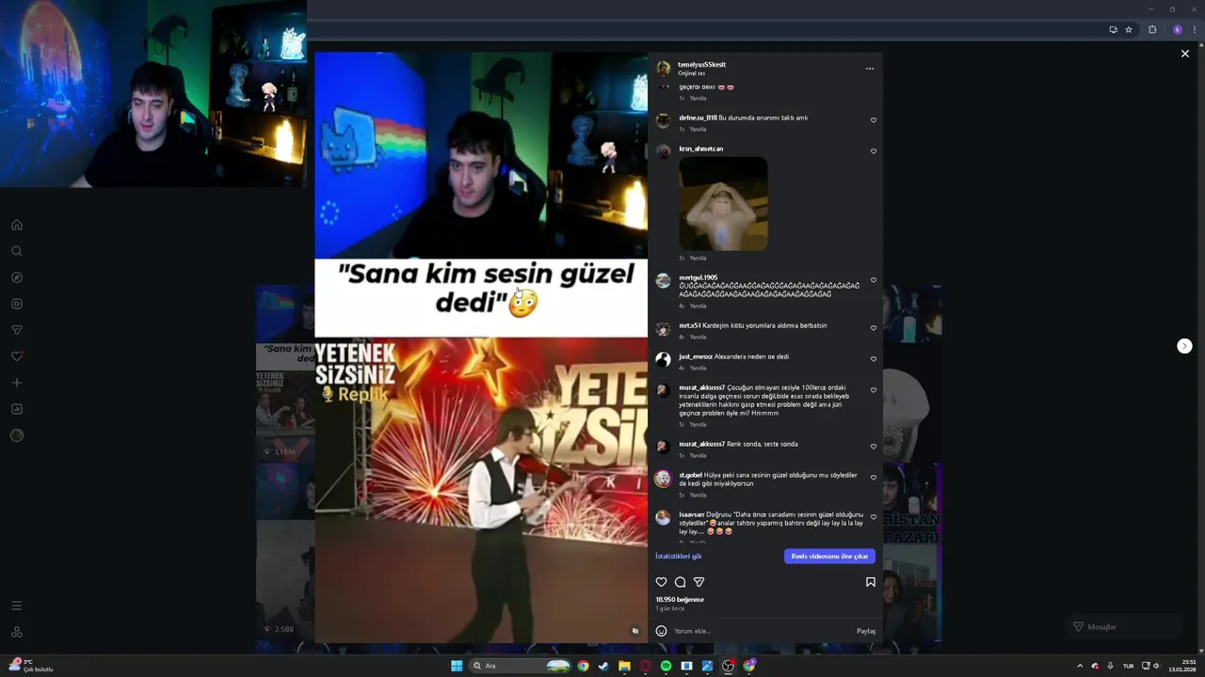Like defne.su_818's comment
This screenshot has height=677, width=1205.
(874, 120)
